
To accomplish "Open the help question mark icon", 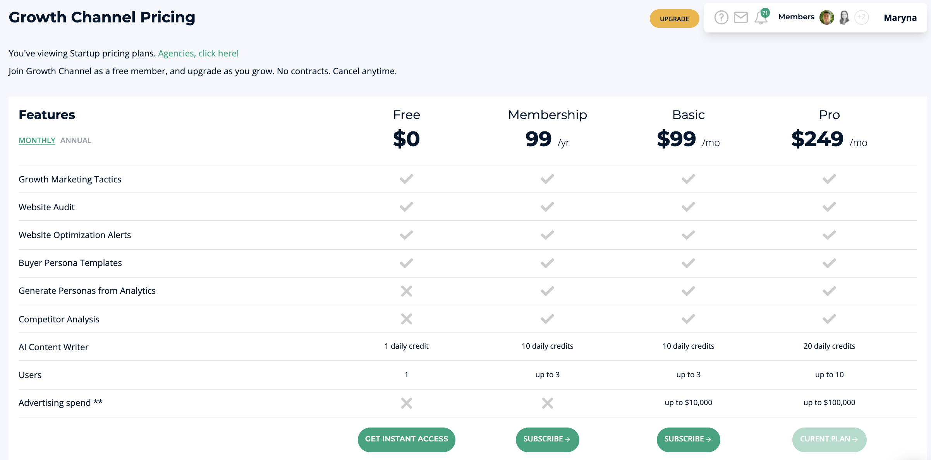I will tap(721, 18).
